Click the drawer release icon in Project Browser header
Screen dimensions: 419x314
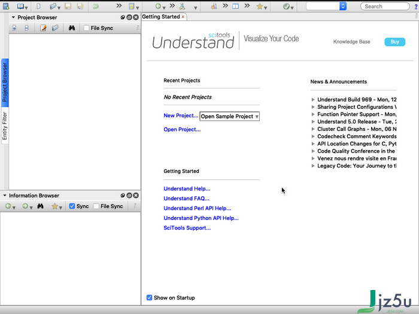pyautogui.click(x=123, y=17)
